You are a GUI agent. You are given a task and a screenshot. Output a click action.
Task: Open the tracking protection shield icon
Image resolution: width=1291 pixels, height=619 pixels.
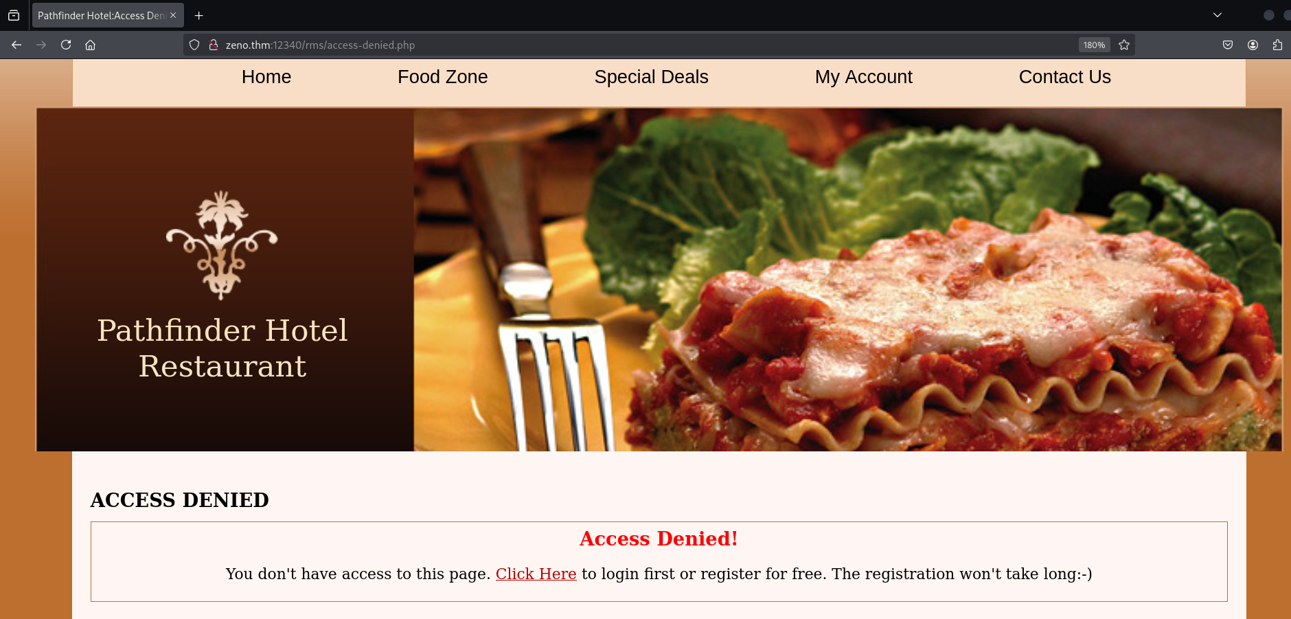click(194, 45)
